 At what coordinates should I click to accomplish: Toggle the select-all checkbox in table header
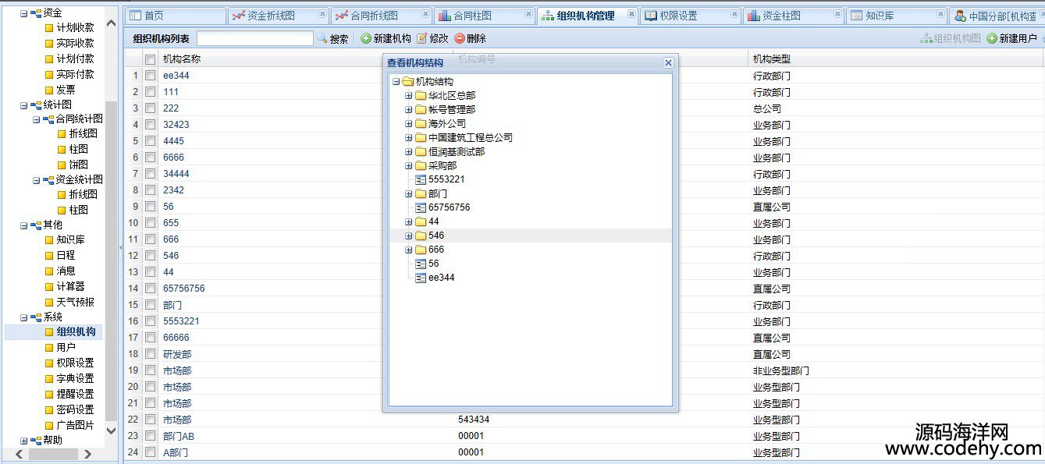click(x=150, y=59)
